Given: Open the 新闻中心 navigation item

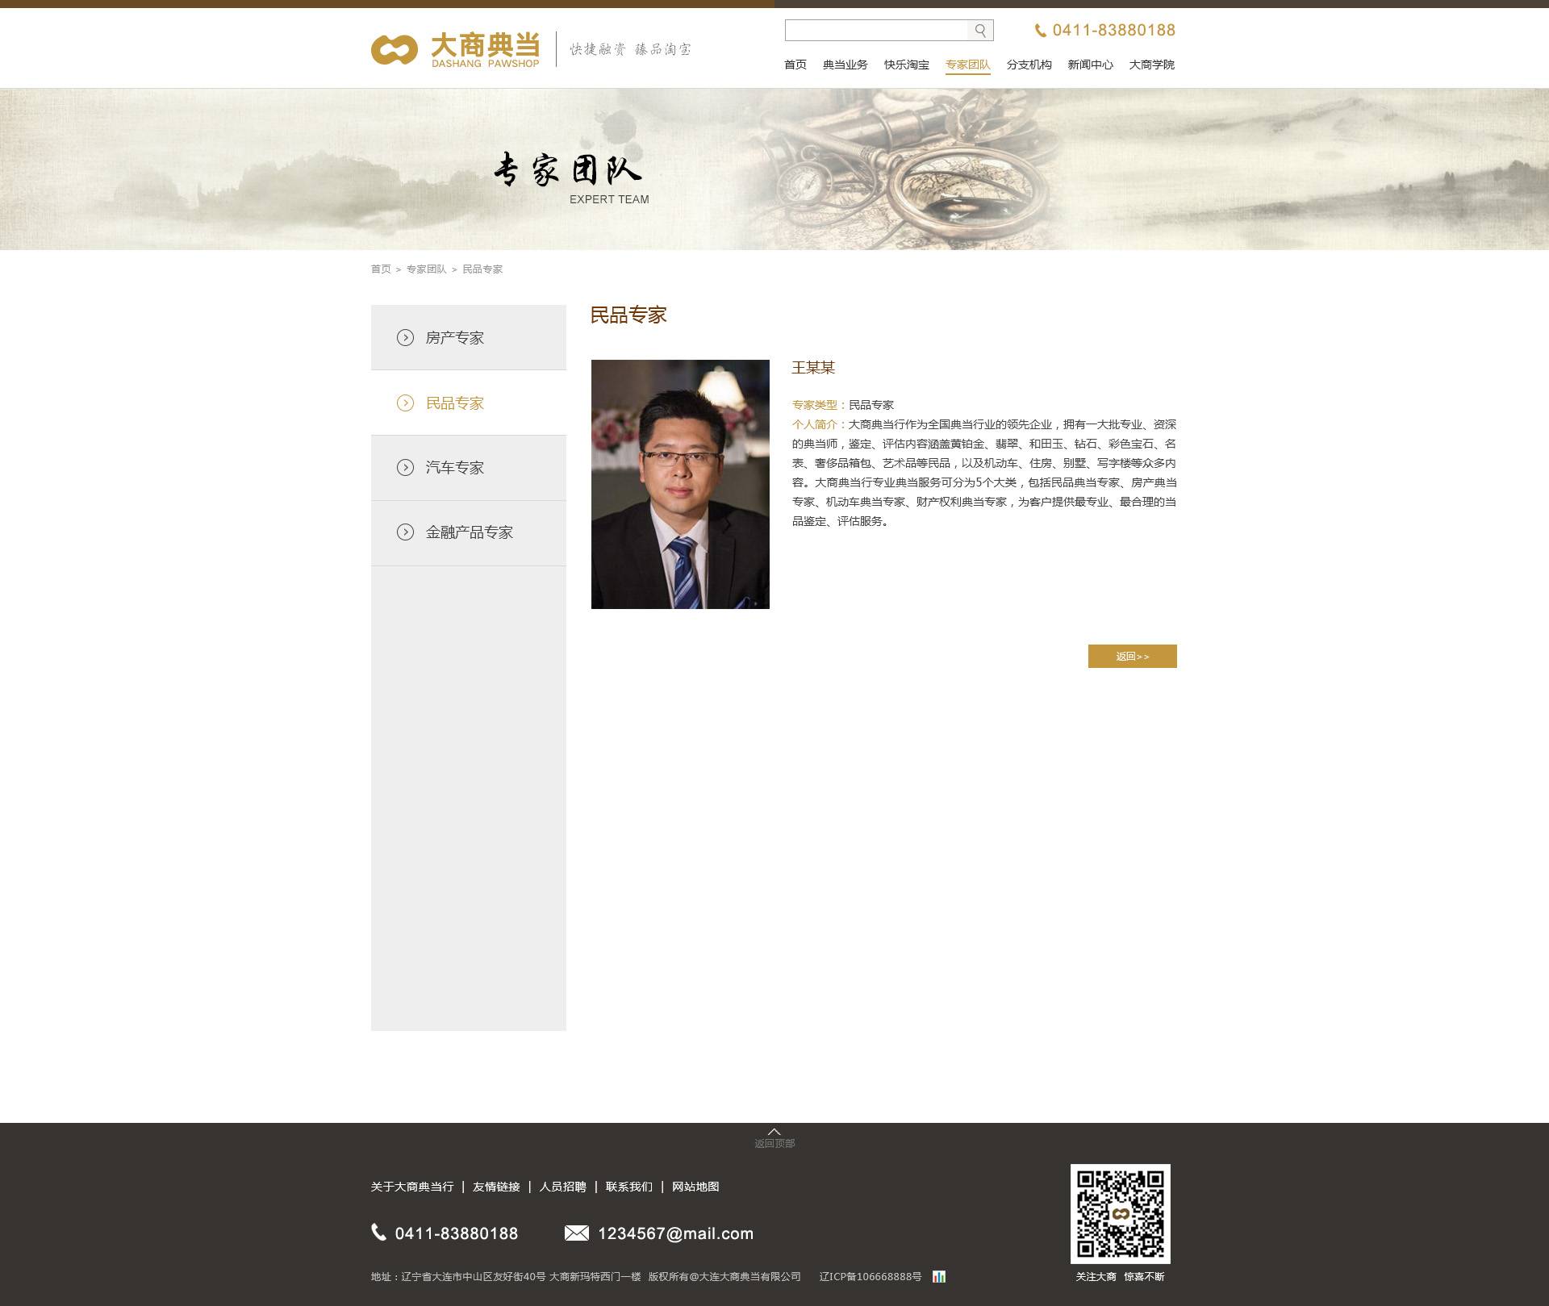Looking at the screenshot, I should pyautogui.click(x=1090, y=65).
